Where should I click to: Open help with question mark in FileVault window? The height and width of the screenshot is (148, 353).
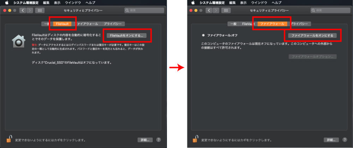[158, 140]
